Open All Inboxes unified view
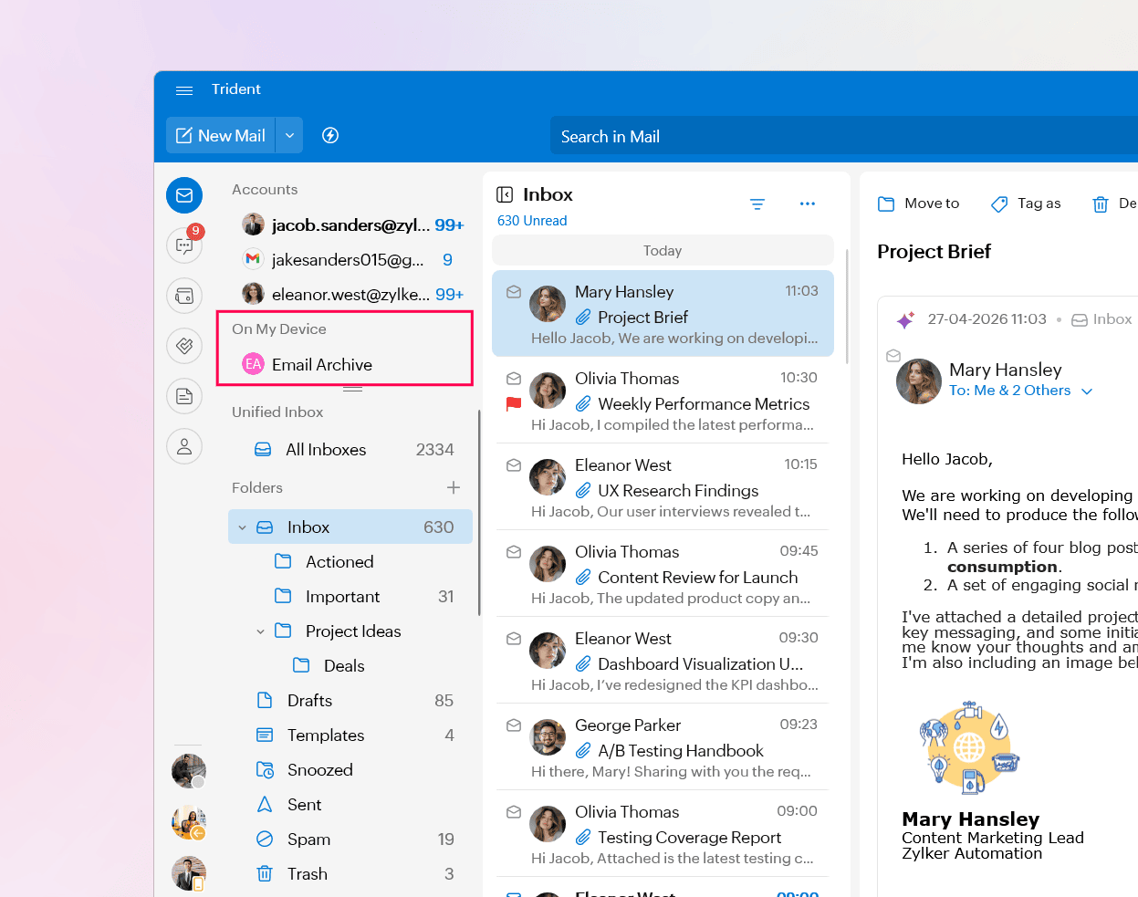Viewport: 1138px width, 897px height. pyautogui.click(x=352, y=449)
